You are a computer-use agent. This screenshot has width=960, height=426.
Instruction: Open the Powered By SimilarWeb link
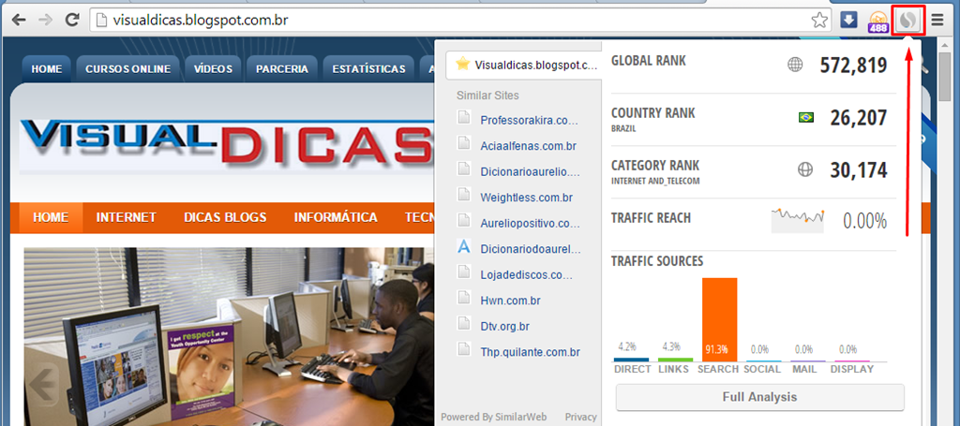[493, 417]
